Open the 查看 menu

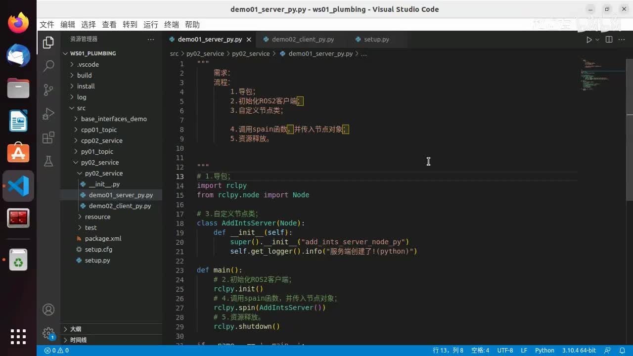click(x=109, y=25)
